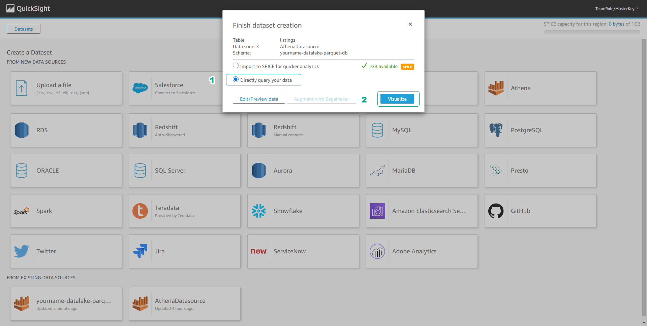The width and height of the screenshot is (647, 326).
Task: Click the SQL Server database icon
Action: coord(140,171)
